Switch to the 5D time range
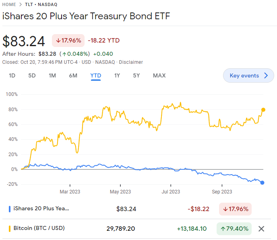Viewport: 277px width, 240px height. point(32,75)
